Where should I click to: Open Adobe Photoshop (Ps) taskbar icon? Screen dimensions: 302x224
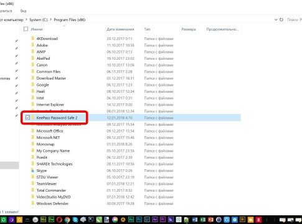[139, 220]
